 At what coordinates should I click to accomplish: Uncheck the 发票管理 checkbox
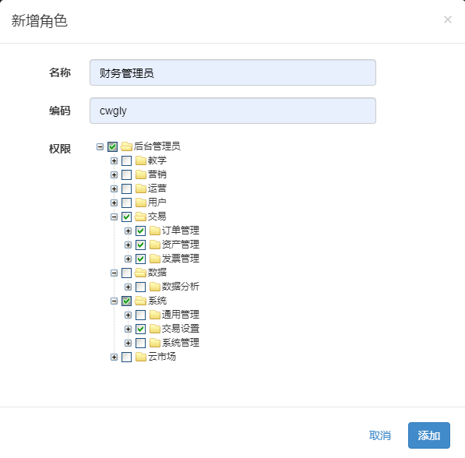click(140, 259)
